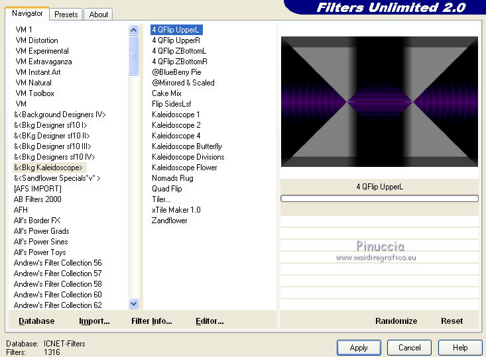486x357 pixels.
Task: Choose the Cake Mix filter
Action: tap(166, 93)
